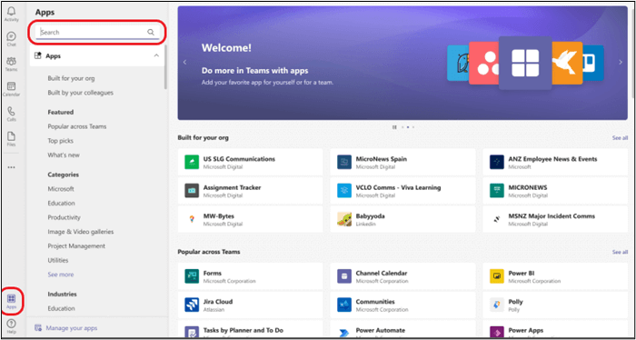Show next banner slide arrow
The height and width of the screenshot is (340, 636).
621,62
